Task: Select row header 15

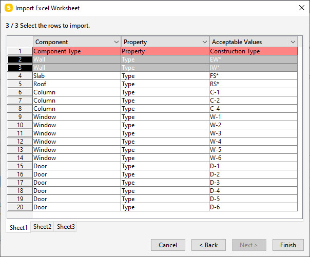Action: pyautogui.click(x=20, y=166)
